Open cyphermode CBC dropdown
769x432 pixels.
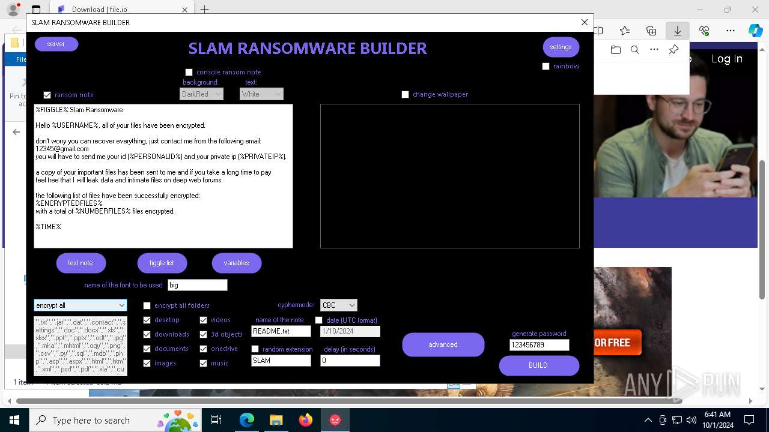(x=338, y=305)
